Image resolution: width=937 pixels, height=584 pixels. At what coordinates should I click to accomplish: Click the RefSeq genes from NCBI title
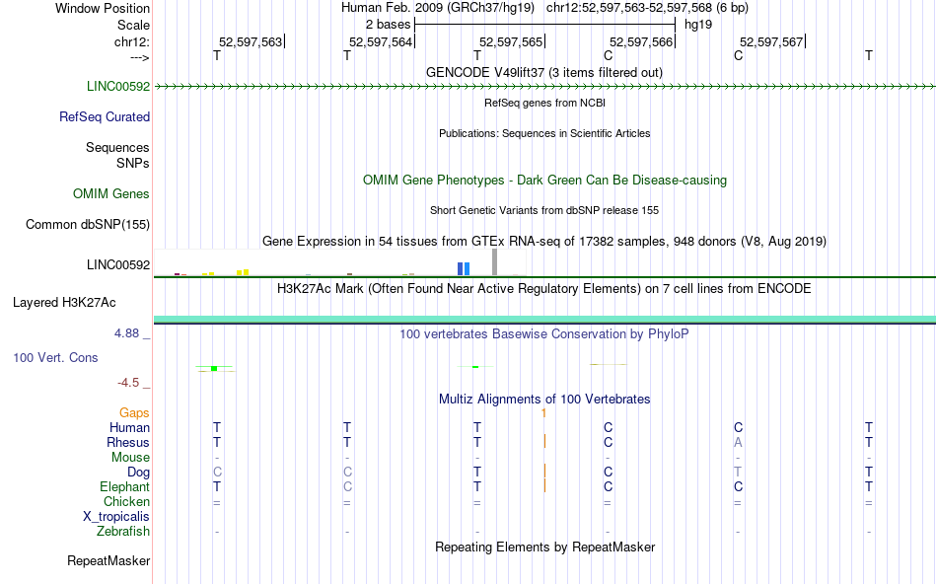coord(545,103)
